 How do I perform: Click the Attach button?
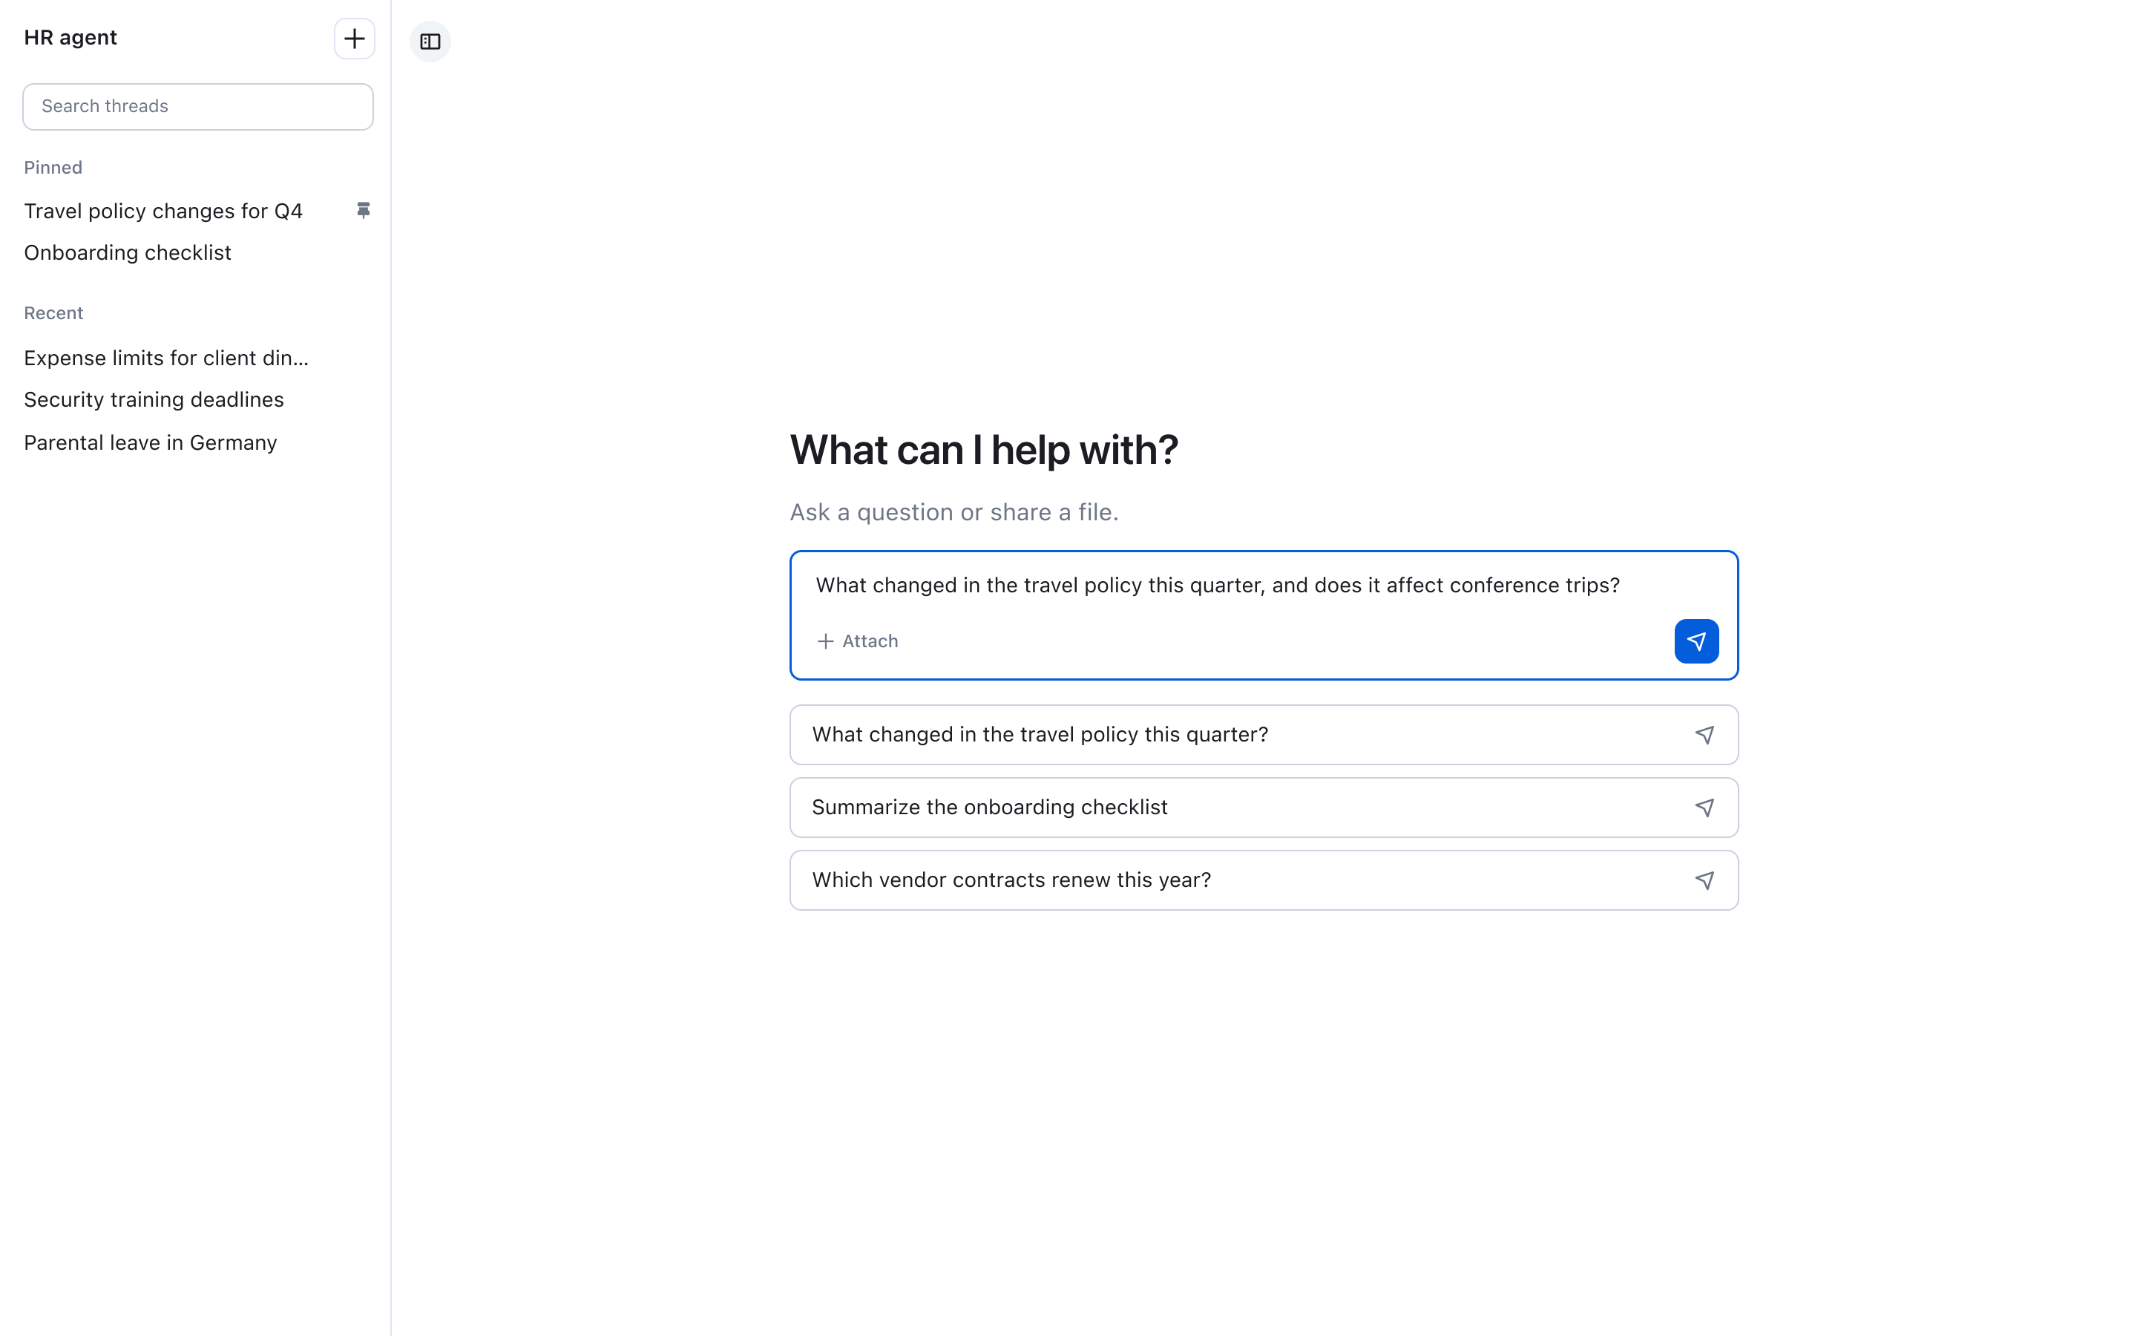click(x=858, y=641)
